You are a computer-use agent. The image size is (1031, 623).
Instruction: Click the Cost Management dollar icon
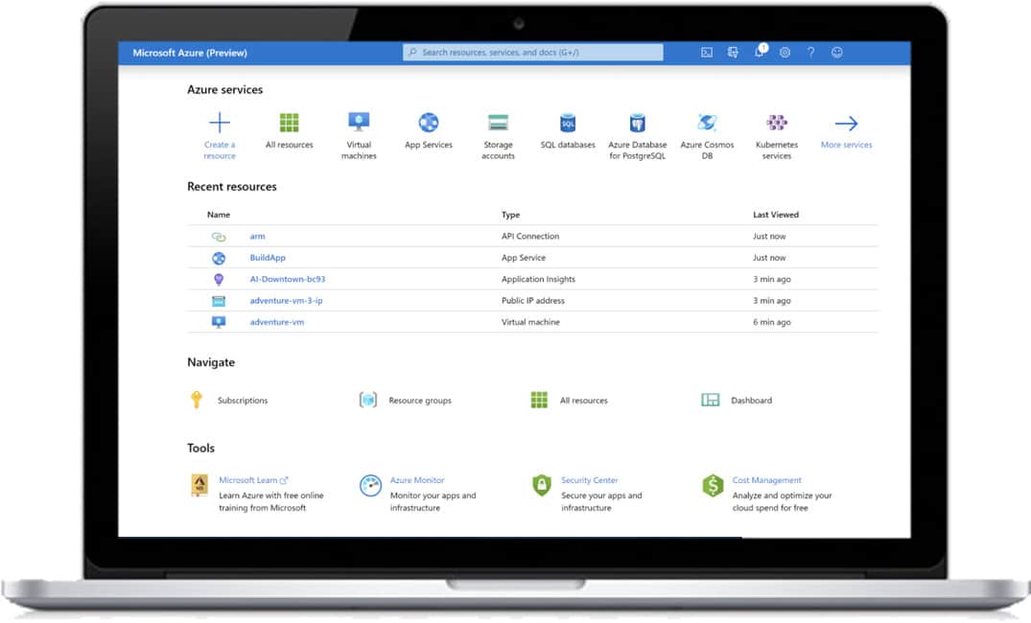713,486
